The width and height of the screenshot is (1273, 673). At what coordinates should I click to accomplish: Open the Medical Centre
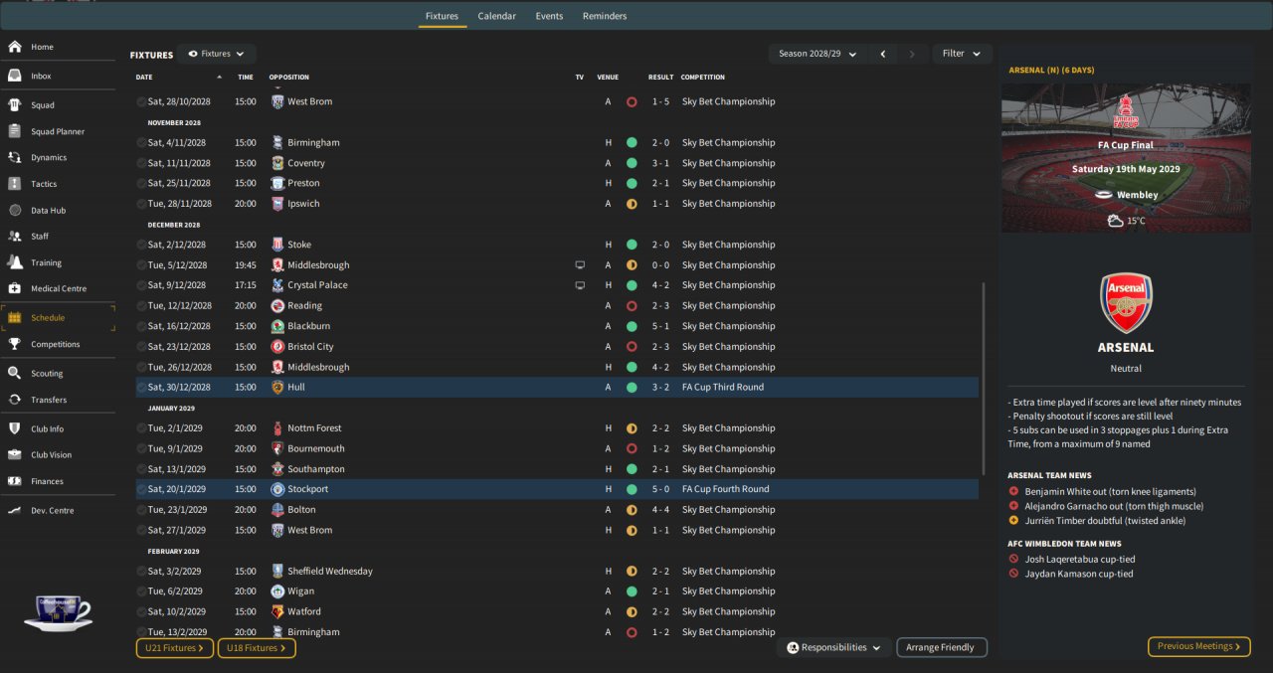click(x=59, y=288)
